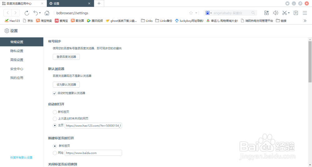Bookmark page with the star icon
312x167 pixels.
(x=191, y=13)
